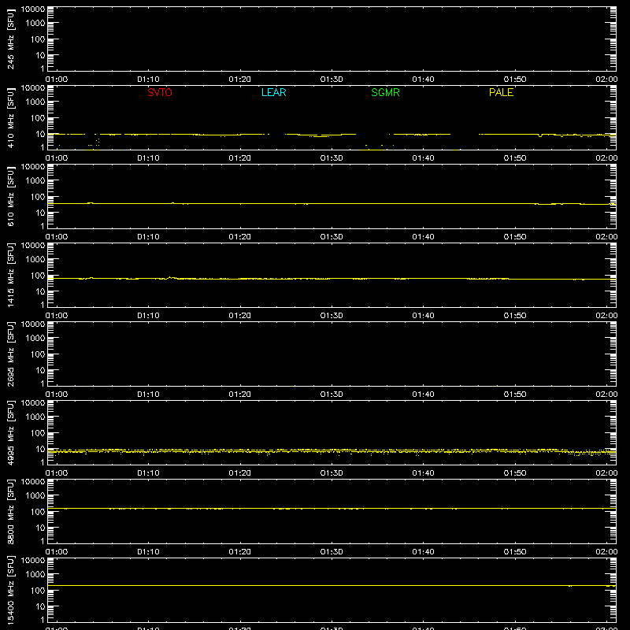
Task: Click the red SVTO station label
Action: coord(160,92)
